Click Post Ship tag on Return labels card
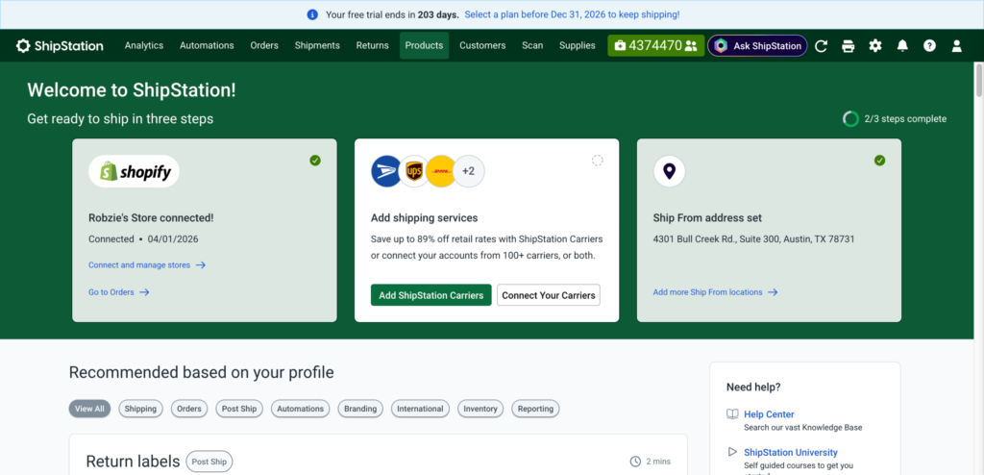 [x=209, y=462]
